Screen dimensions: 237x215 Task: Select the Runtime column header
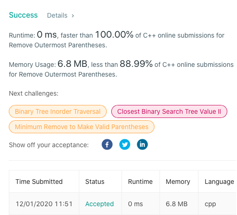point(140,182)
